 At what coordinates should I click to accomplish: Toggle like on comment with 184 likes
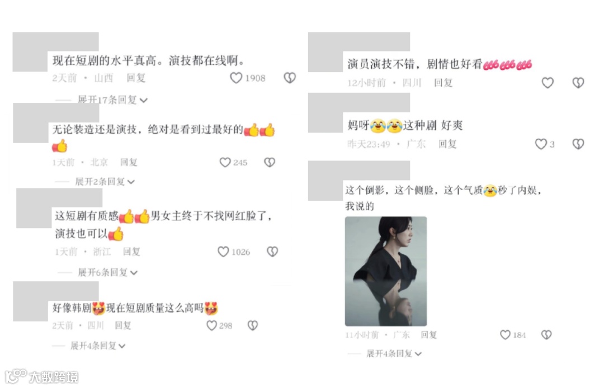click(x=505, y=335)
